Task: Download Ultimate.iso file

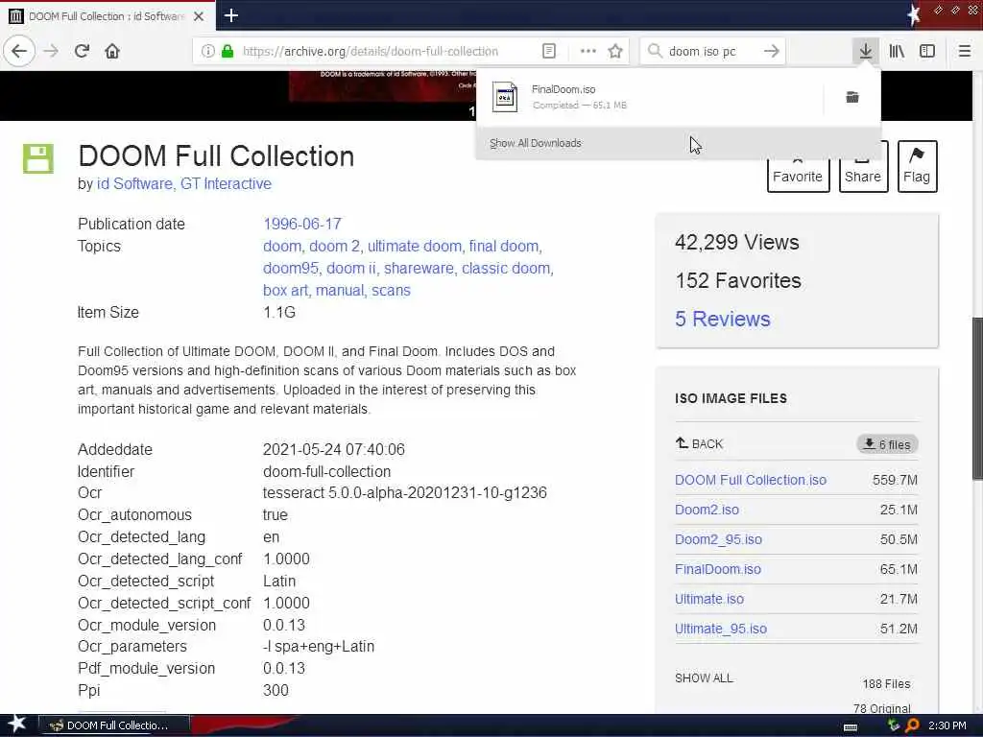Action: coord(709,599)
